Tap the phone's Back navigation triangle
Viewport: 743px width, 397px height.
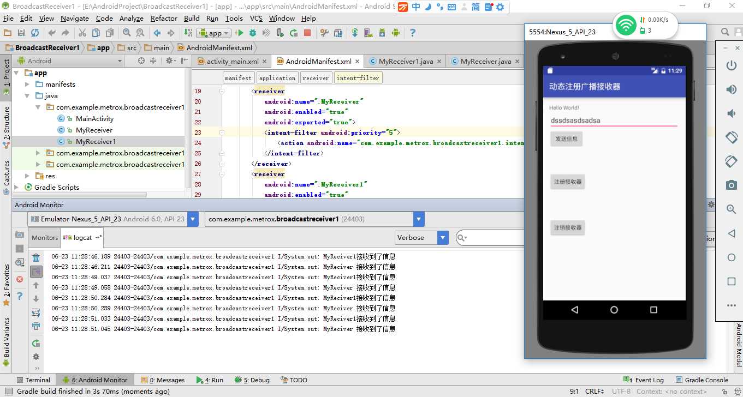pos(574,310)
